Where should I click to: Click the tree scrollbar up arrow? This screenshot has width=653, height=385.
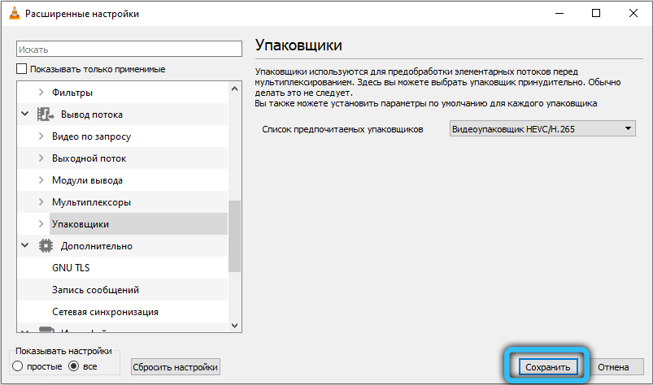234,89
